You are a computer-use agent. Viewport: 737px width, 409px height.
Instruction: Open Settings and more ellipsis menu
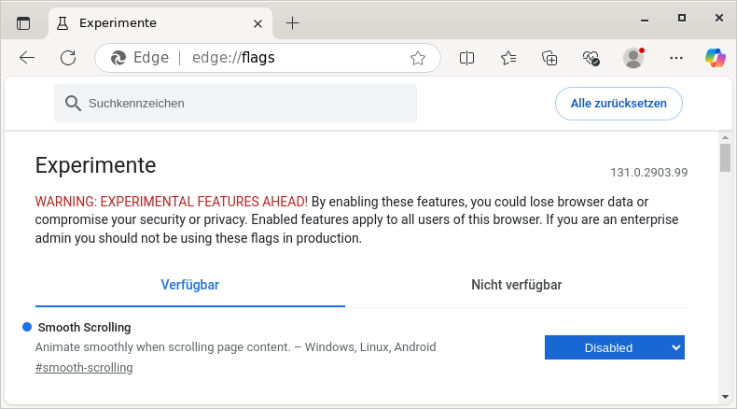pos(676,58)
